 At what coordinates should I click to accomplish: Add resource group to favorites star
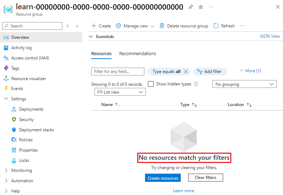pyautogui.click(x=201, y=7)
